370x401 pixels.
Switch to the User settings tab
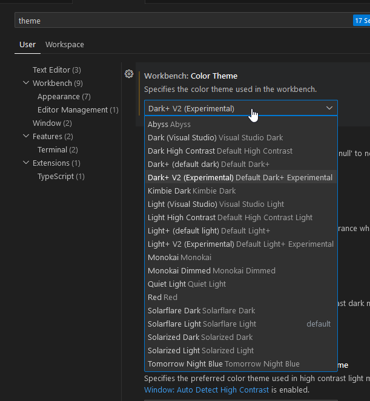pyautogui.click(x=27, y=45)
